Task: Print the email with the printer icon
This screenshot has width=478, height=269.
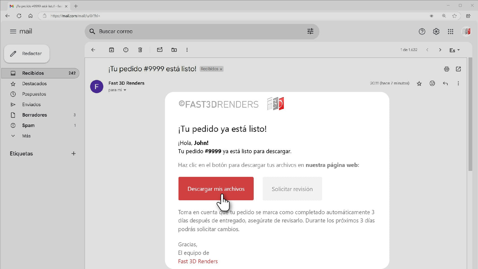Action: coord(446,69)
